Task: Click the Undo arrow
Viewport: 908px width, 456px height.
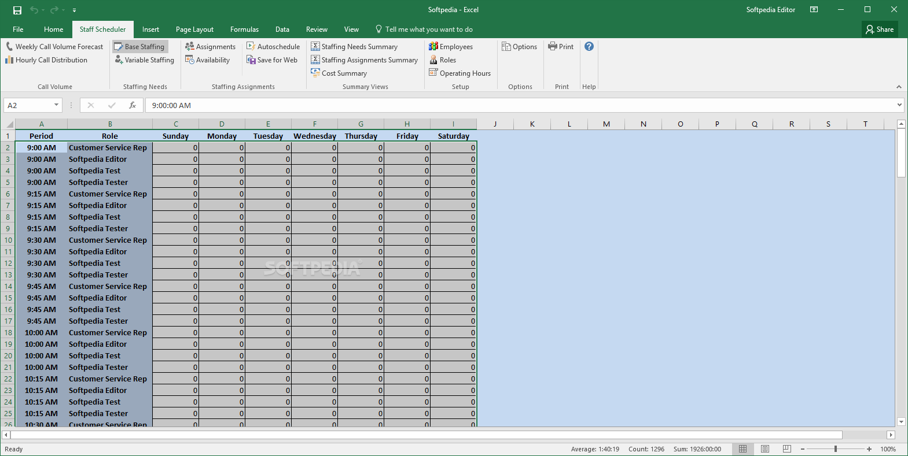Action: point(34,10)
